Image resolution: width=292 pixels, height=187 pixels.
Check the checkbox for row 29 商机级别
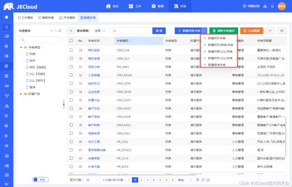click(x=71, y=50)
